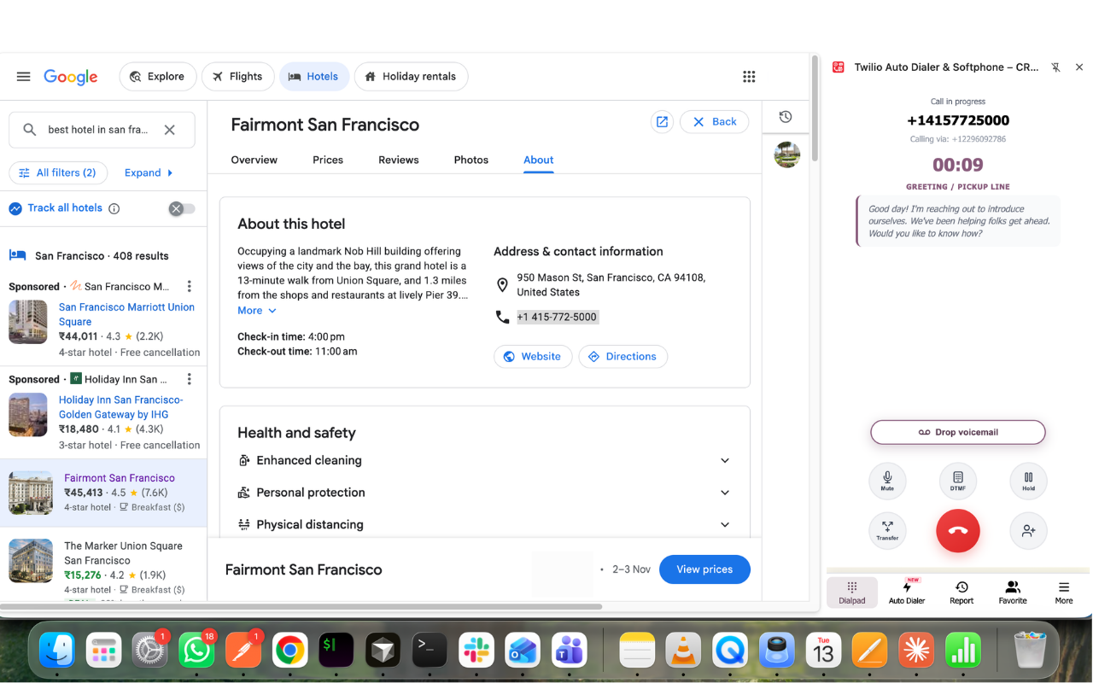This screenshot has height=683, width=1093.
Task: Get Directions to the hotel
Action: click(x=623, y=357)
